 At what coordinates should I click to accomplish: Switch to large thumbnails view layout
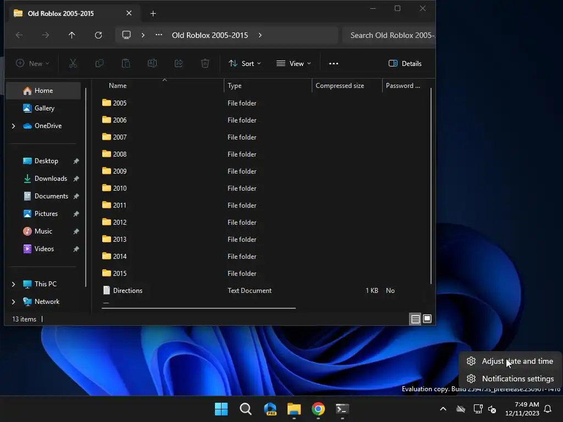[427, 319]
